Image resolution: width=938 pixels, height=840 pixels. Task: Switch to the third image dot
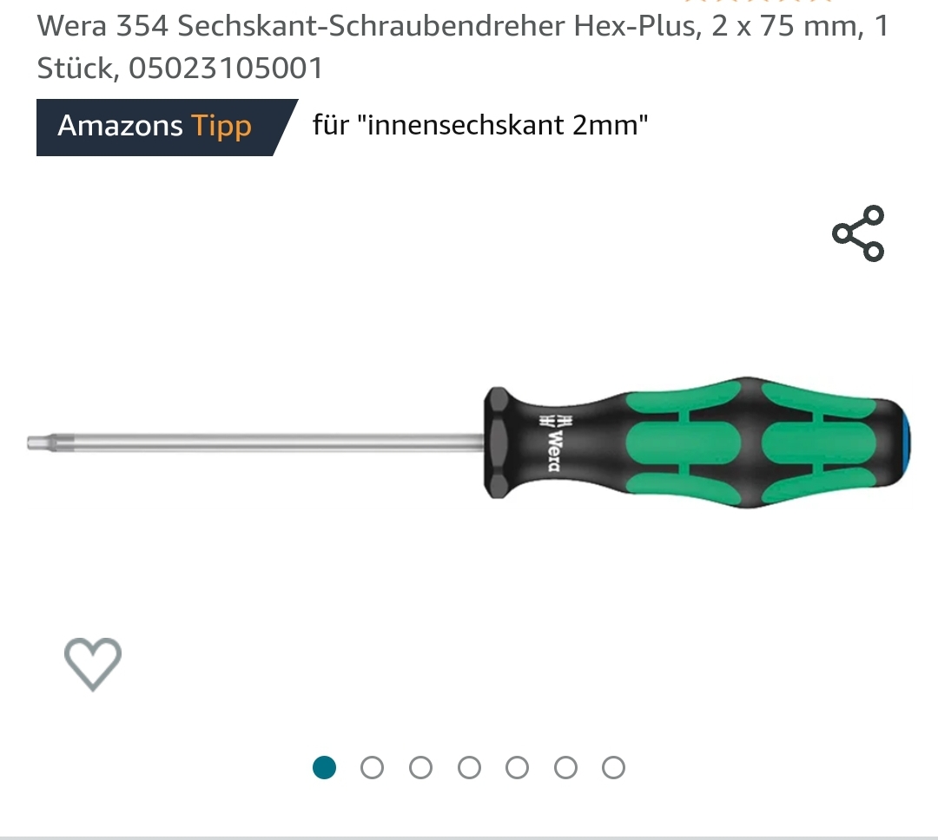[420, 768]
